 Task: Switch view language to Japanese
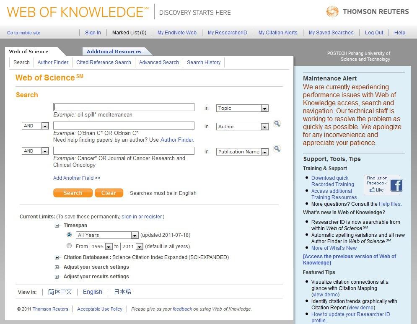click(x=123, y=292)
